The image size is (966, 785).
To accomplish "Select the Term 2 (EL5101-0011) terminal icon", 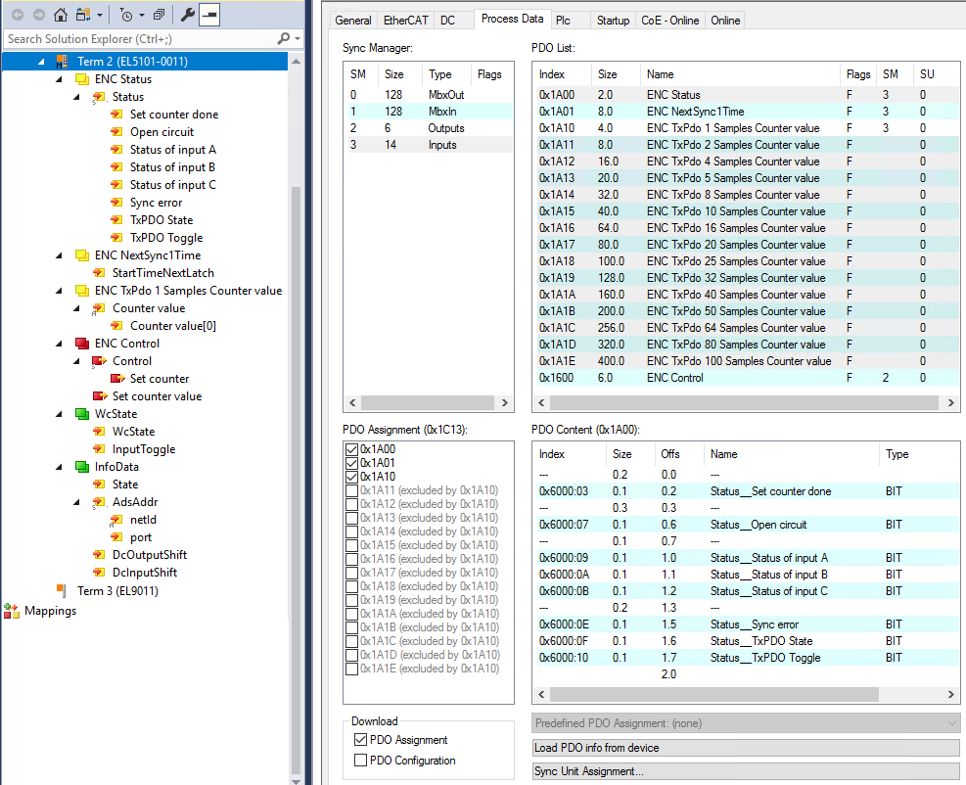I will (x=62, y=62).
